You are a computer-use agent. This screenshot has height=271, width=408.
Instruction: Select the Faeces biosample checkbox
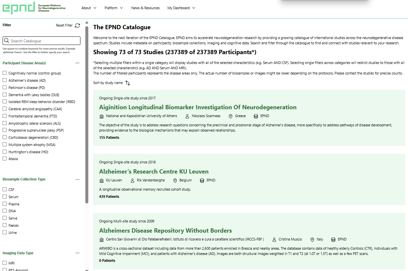(x=5, y=225)
